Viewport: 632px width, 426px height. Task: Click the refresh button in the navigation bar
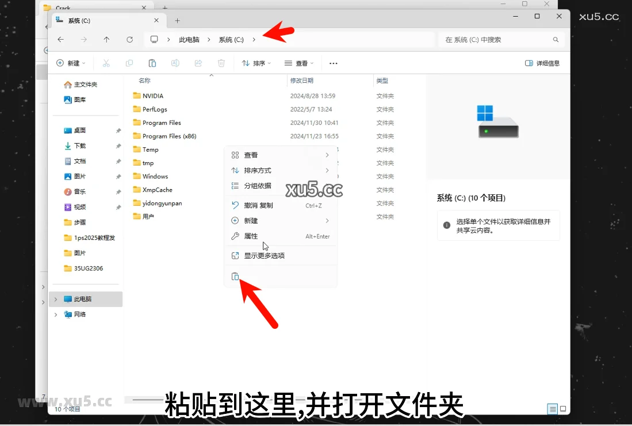pyautogui.click(x=130, y=40)
